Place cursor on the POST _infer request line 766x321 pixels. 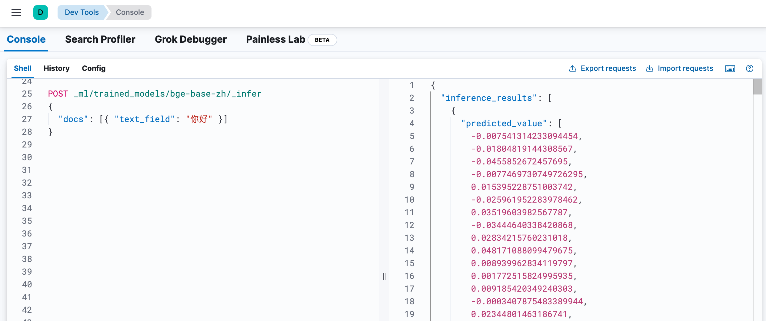coord(155,94)
